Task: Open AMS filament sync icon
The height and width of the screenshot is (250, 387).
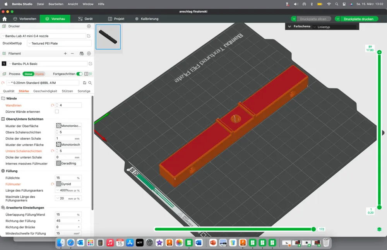Action: [82, 53]
